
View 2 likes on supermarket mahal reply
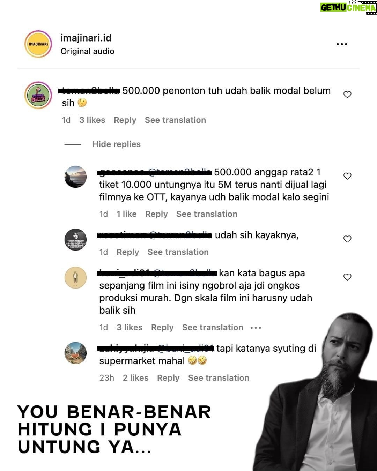click(x=135, y=378)
